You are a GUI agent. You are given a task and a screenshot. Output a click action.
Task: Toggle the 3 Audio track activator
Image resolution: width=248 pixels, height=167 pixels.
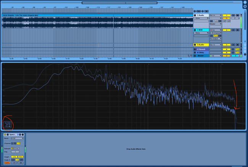[227, 45]
